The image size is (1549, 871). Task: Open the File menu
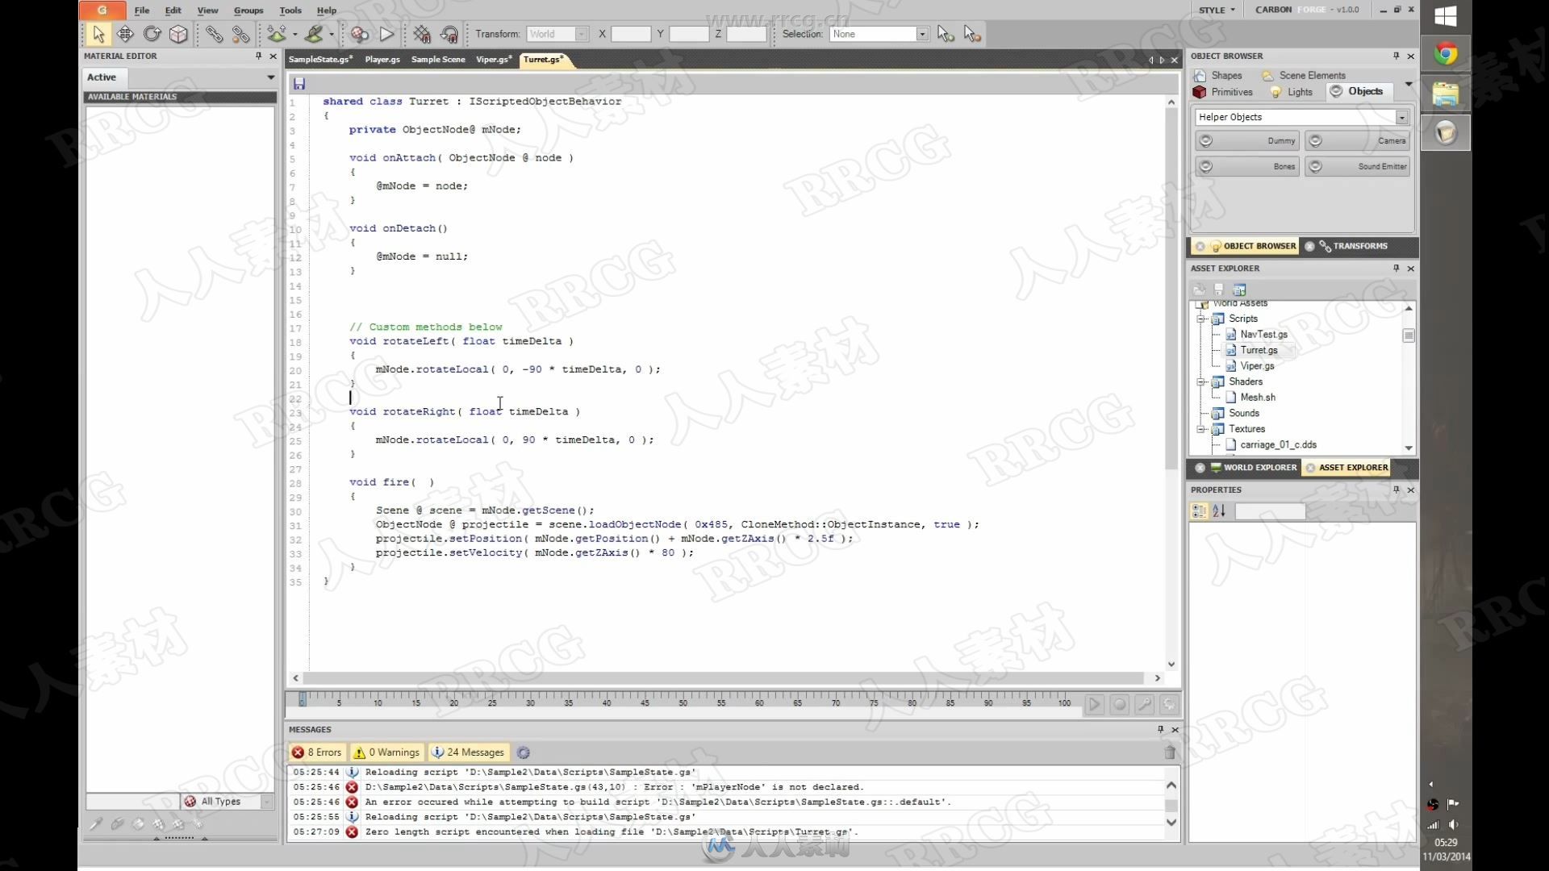pos(142,10)
